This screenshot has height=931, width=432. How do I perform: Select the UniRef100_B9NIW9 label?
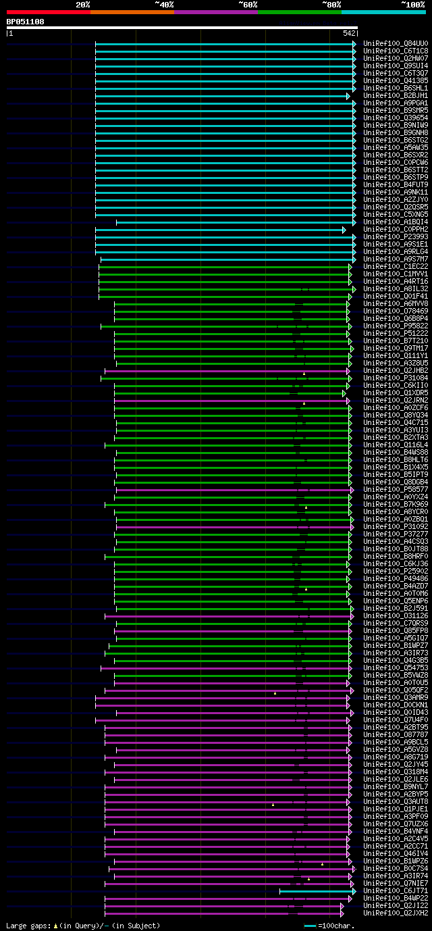pos(396,125)
